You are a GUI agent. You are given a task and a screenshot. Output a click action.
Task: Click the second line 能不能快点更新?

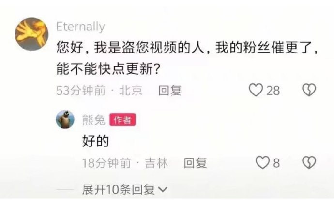(x=108, y=69)
